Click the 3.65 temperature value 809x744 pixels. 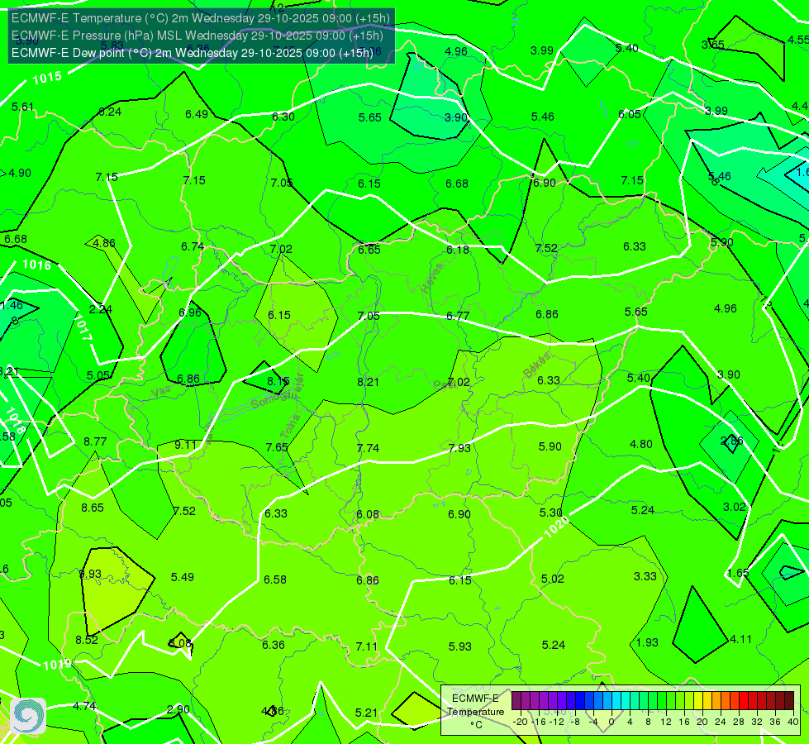pyautogui.click(x=713, y=45)
